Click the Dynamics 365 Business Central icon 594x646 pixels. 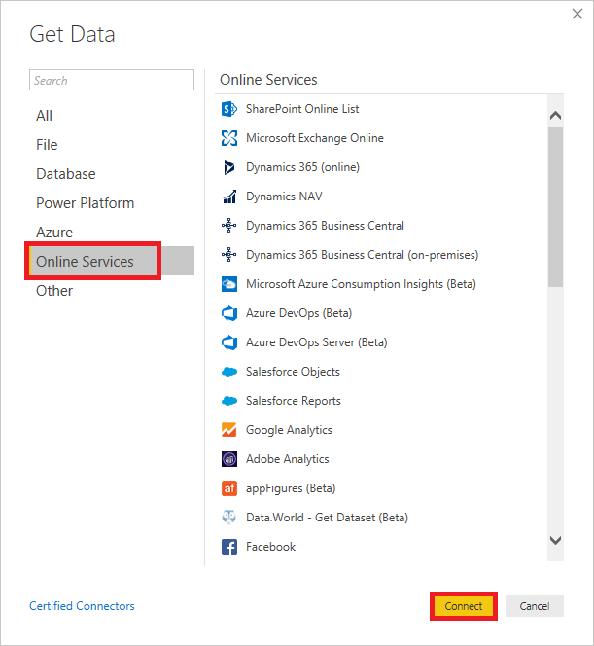(x=228, y=226)
